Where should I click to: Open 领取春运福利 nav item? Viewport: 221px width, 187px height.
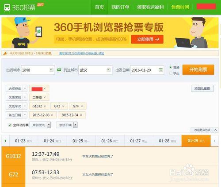pyautogui.click(x=150, y=7)
